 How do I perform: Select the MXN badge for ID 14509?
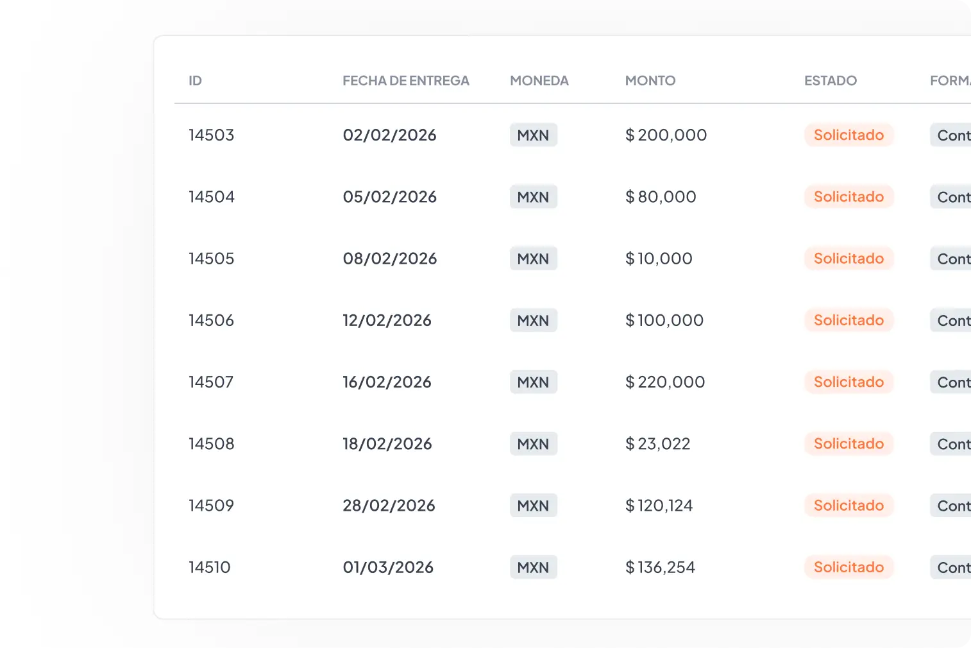tap(533, 505)
